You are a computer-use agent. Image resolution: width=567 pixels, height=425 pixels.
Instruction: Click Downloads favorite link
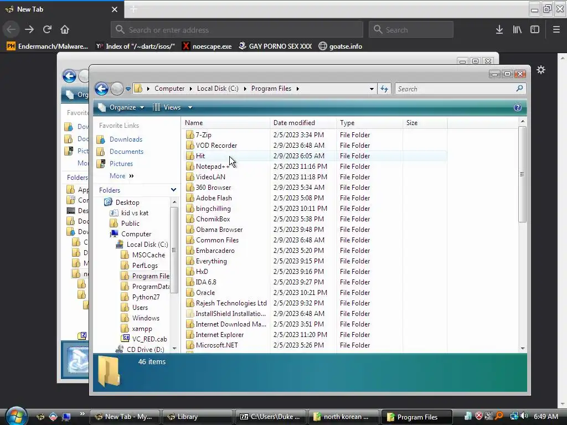[x=126, y=139]
